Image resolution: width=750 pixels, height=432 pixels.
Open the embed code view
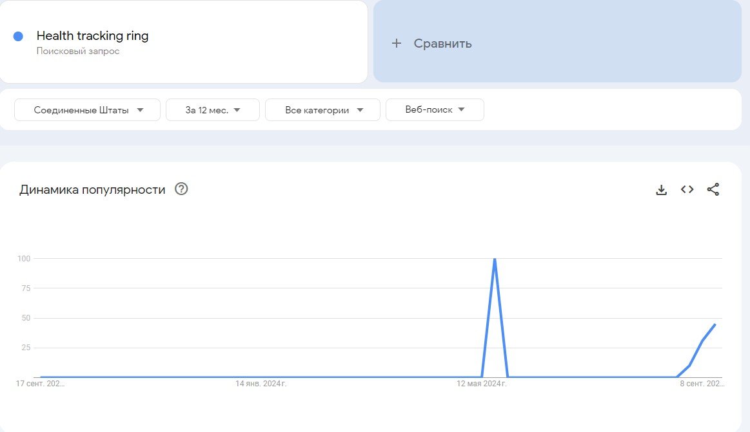[x=687, y=189]
